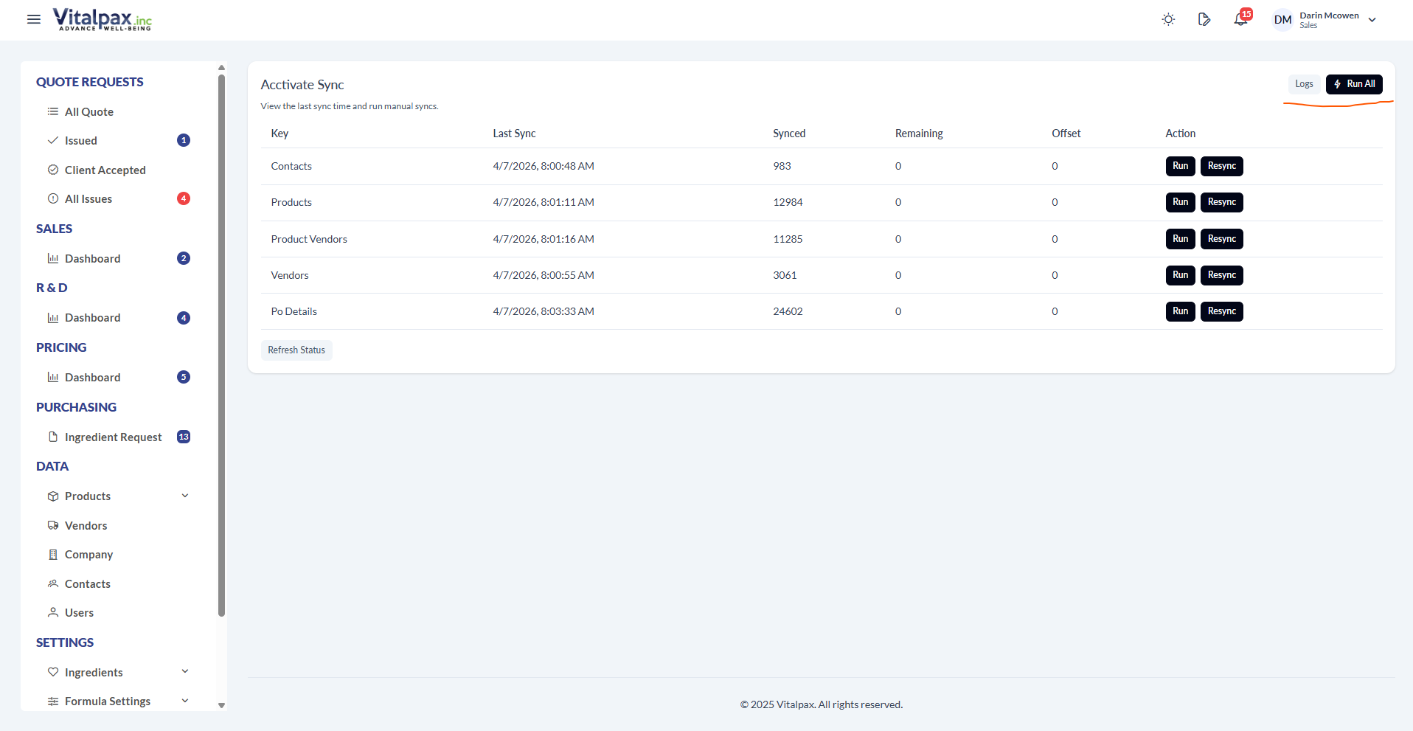Toggle the theme using the sun icon
Image resolution: width=1413 pixels, height=731 pixels.
tap(1167, 19)
